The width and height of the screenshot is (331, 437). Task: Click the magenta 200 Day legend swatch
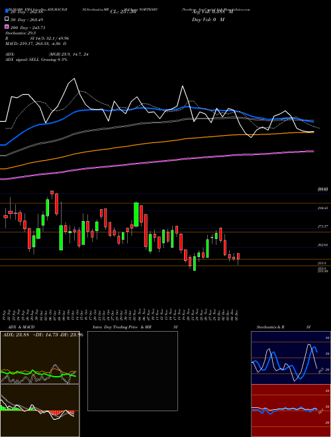pyautogui.click(x=7, y=27)
